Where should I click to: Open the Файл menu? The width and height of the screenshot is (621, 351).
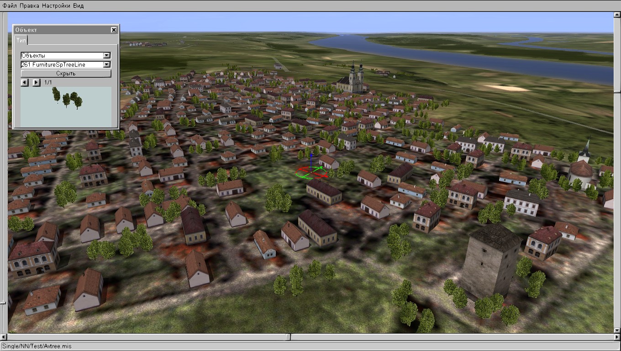(x=10, y=5)
